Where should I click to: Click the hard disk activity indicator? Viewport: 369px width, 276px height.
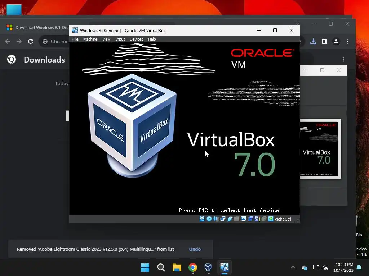point(202,219)
